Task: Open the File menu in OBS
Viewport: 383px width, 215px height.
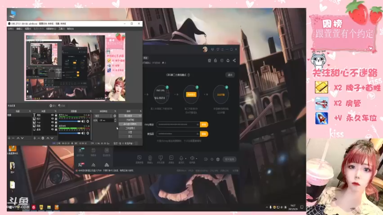Action: click(x=11, y=29)
